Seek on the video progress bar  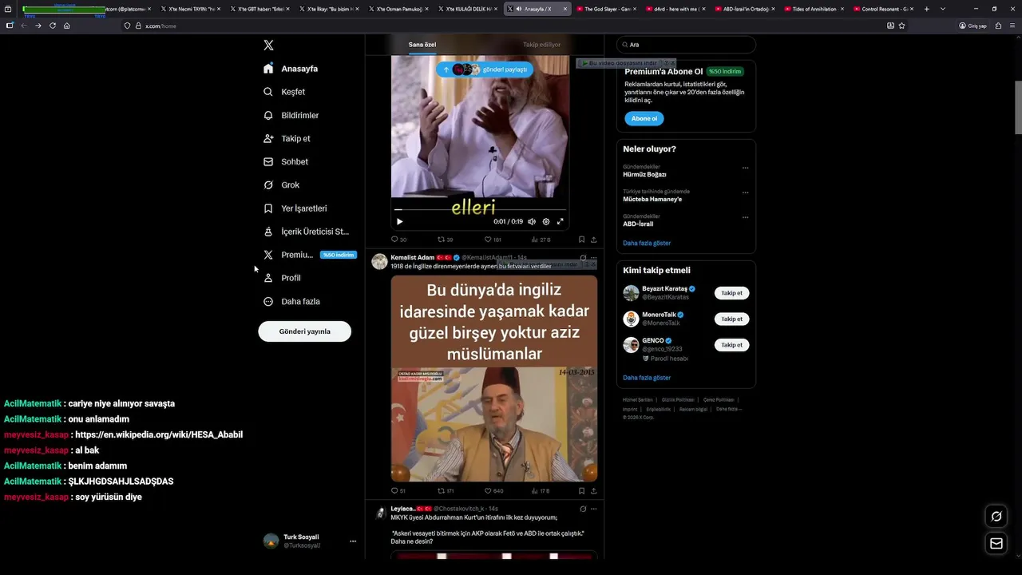480,210
